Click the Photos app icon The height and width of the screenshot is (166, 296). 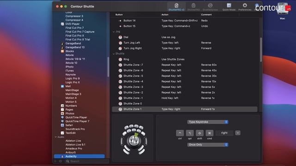click(62, 113)
